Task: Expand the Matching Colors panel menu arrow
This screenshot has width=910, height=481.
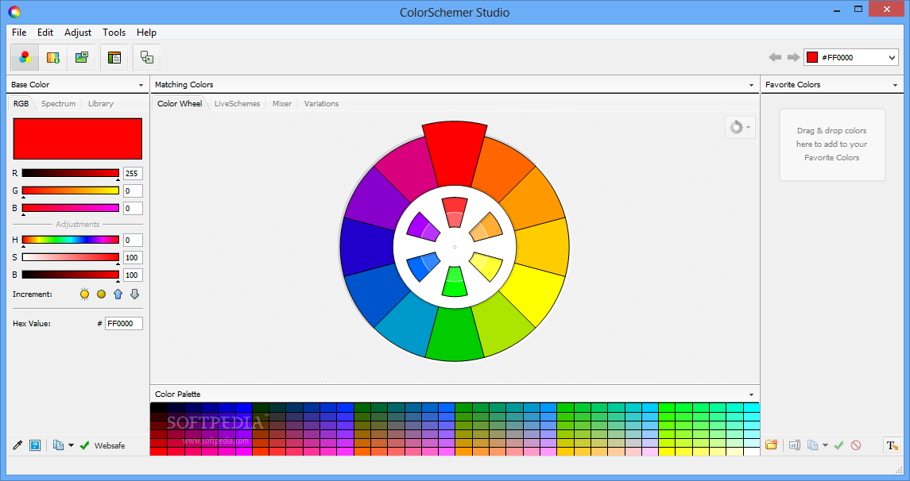Action: pyautogui.click(x=752, y=85)
